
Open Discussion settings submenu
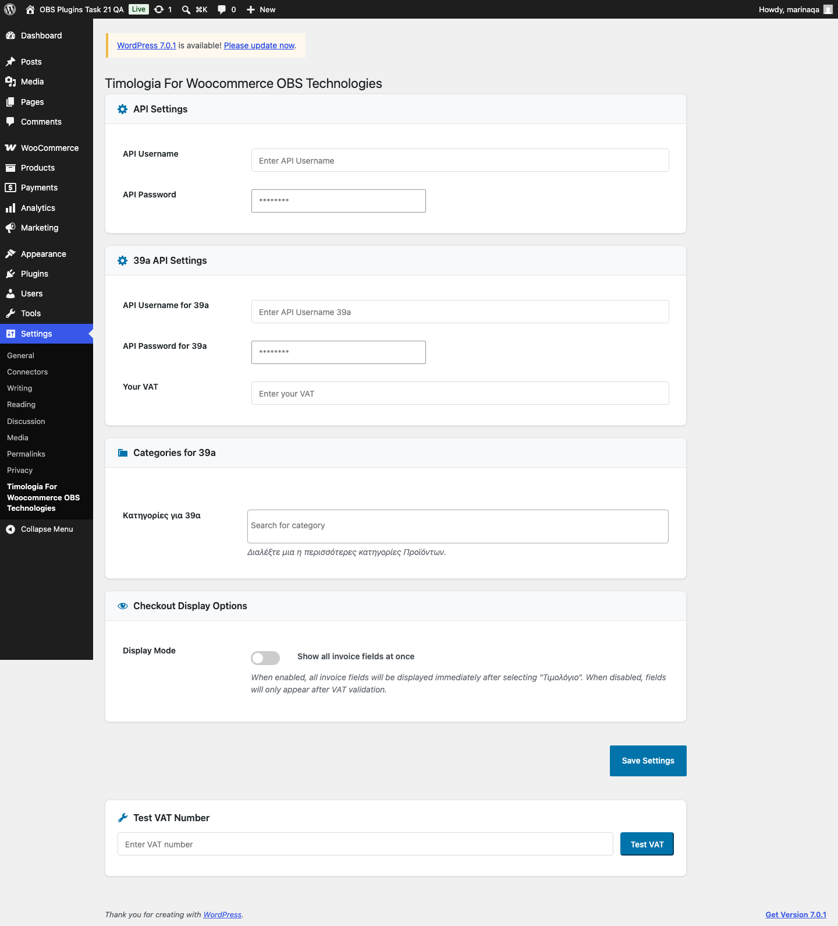pos(26,421)
